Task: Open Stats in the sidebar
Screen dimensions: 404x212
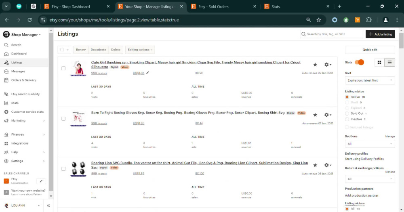Action: point(15,103)
